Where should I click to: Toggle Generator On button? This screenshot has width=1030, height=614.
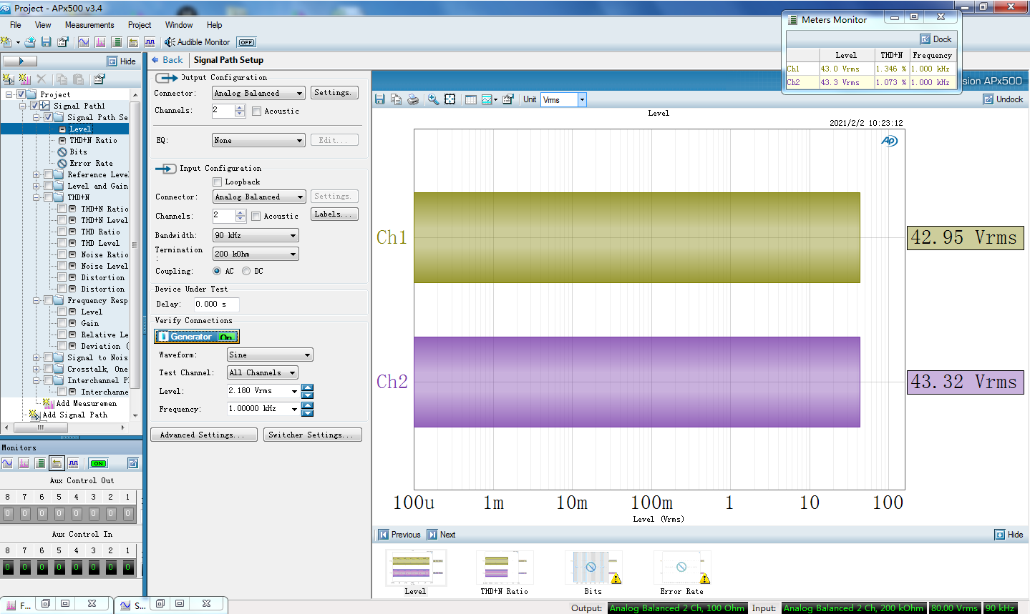pyautogui.click(x=197, y=337)
